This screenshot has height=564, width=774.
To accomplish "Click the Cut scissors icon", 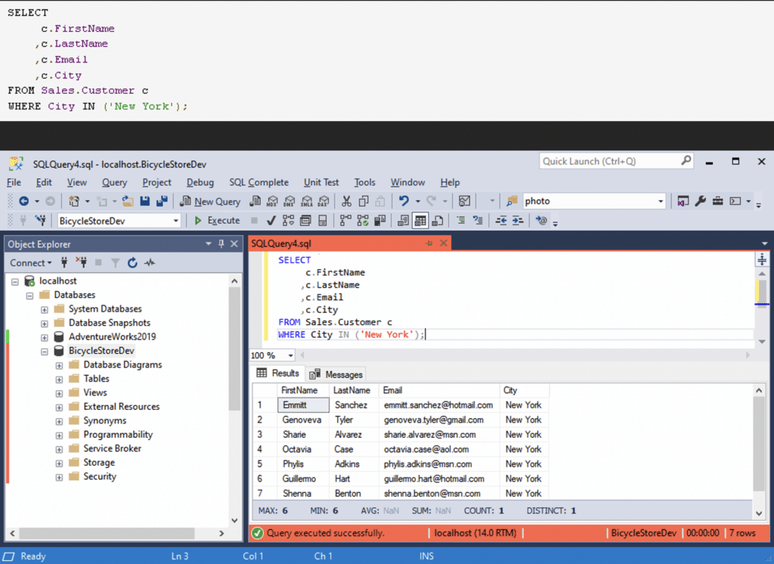I will 346,201.
